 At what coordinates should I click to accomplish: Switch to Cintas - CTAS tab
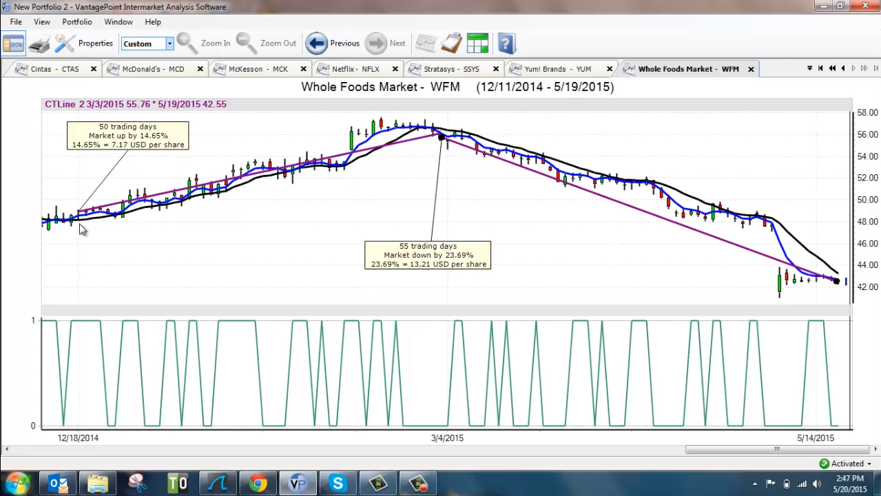click(54, 69)
